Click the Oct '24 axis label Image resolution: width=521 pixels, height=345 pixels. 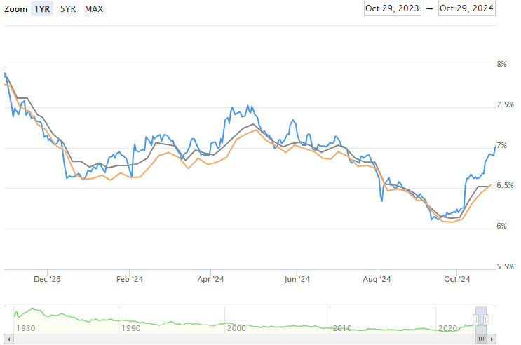(457, 279)
